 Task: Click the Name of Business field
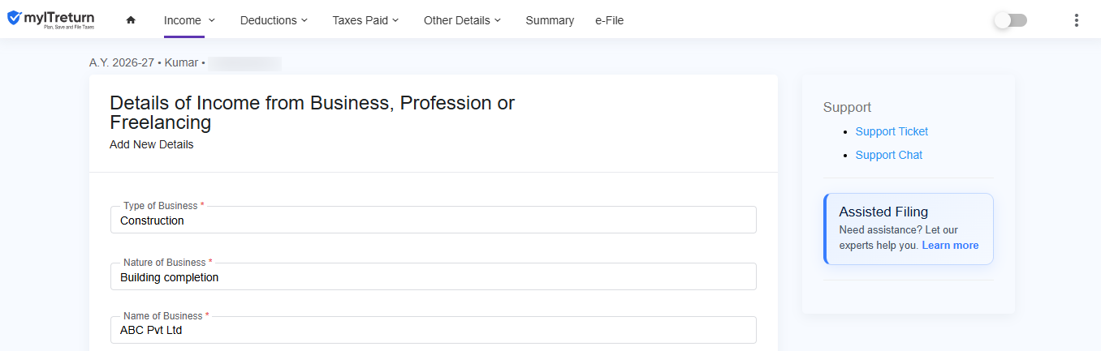[x=434, y=330]
